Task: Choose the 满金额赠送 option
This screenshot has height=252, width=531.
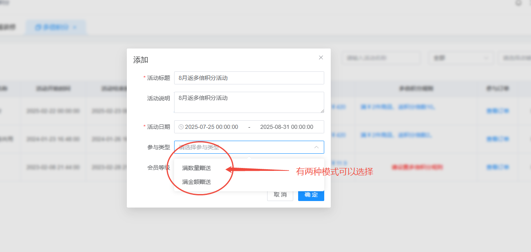Action: tap(197, 182)
